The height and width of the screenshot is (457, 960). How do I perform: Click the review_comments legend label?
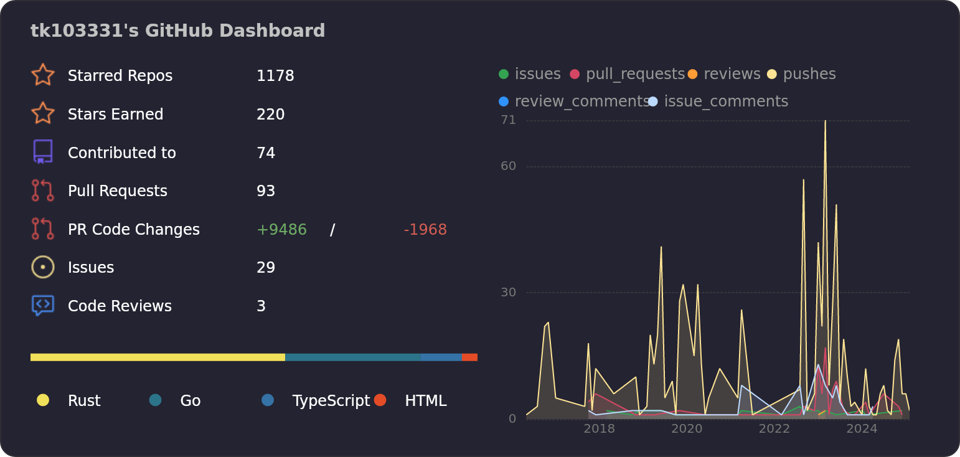pyautogui.click(x=582, y=102)
